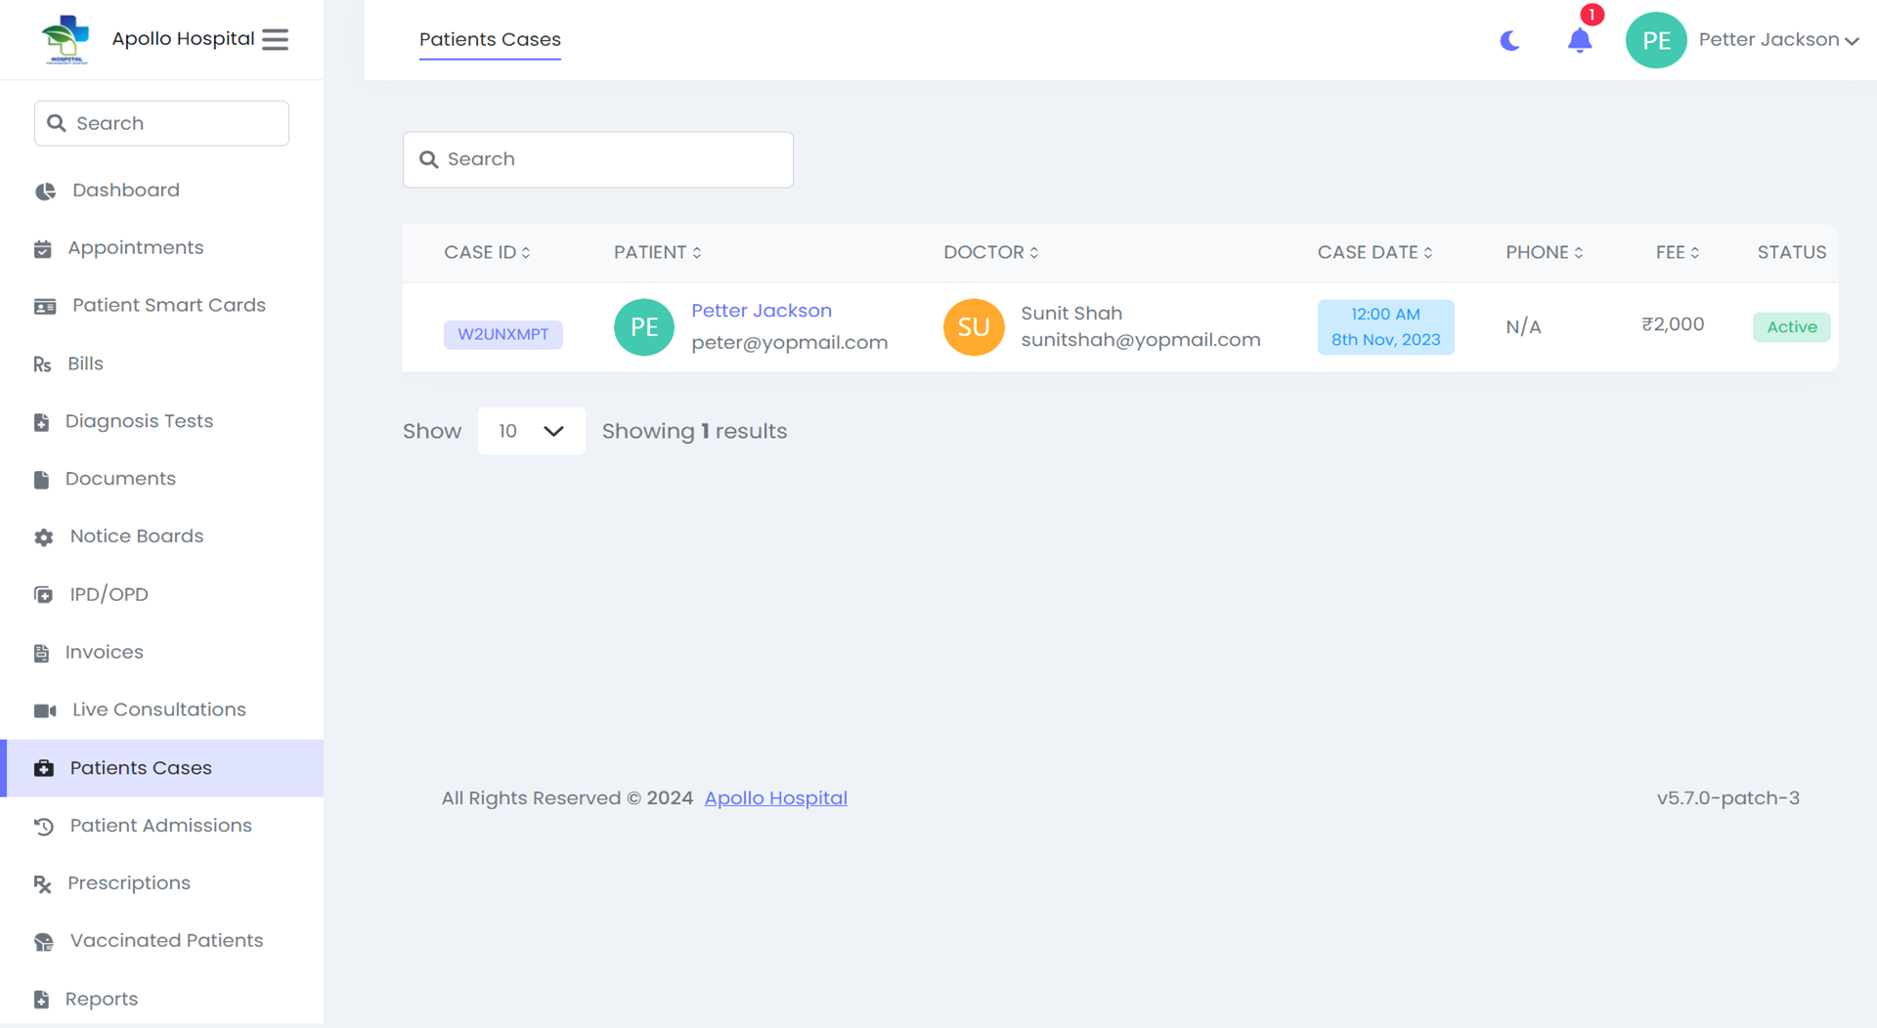
Task: Click the Apollo Hospital footer link
Action: (x=775, y=797)
